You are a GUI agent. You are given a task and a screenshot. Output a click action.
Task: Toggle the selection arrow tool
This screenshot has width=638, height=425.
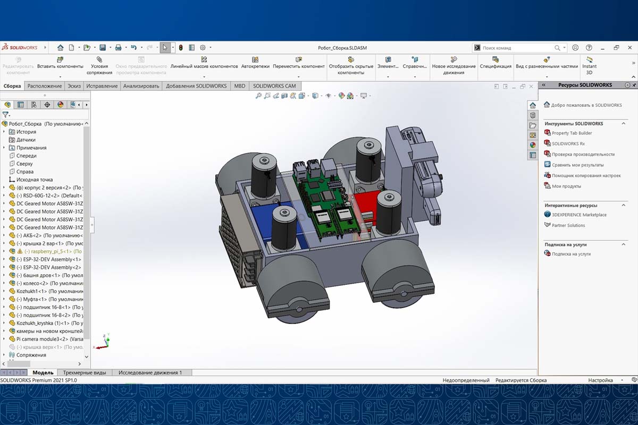(165, 47)
